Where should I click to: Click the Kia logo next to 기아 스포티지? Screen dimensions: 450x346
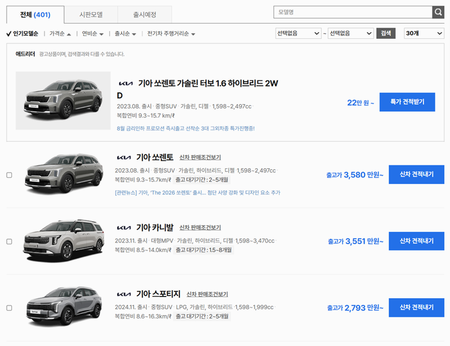[124, 294]
